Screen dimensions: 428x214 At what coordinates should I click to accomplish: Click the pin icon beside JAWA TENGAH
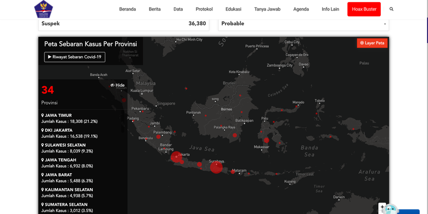coord(43,160)
